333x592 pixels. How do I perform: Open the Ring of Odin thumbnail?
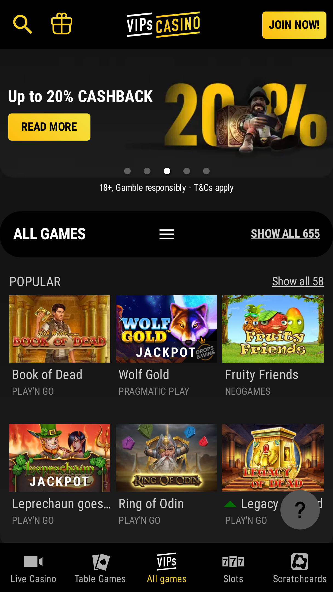pos(166,458)
